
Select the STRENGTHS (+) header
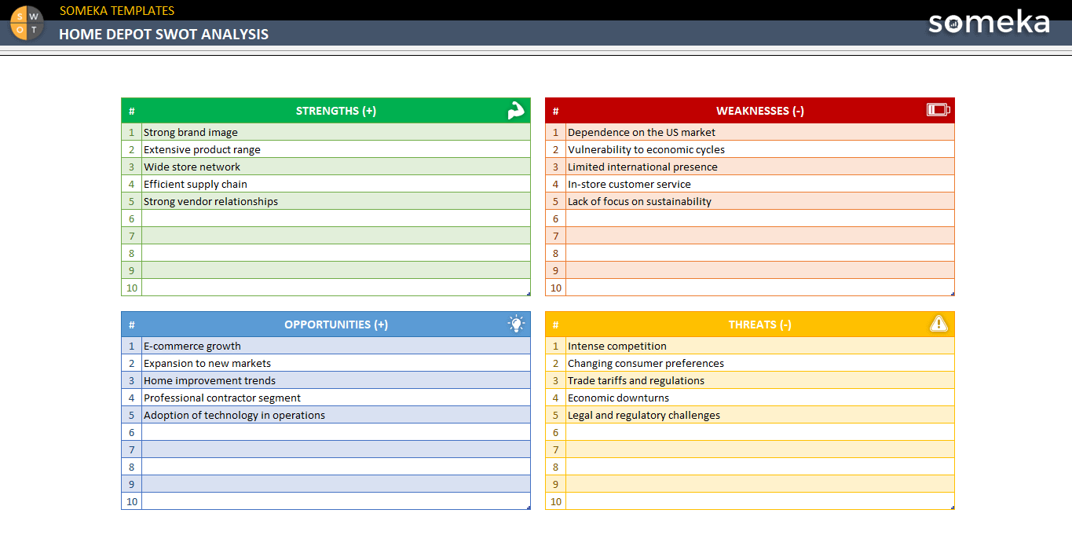[x=336, y=111]
